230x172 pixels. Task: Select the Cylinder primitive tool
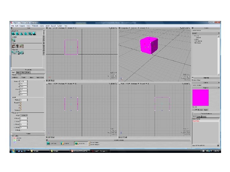(x=18, y=34)
